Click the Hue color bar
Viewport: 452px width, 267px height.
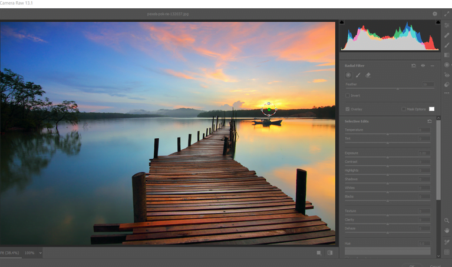click(x=387, y=251)
